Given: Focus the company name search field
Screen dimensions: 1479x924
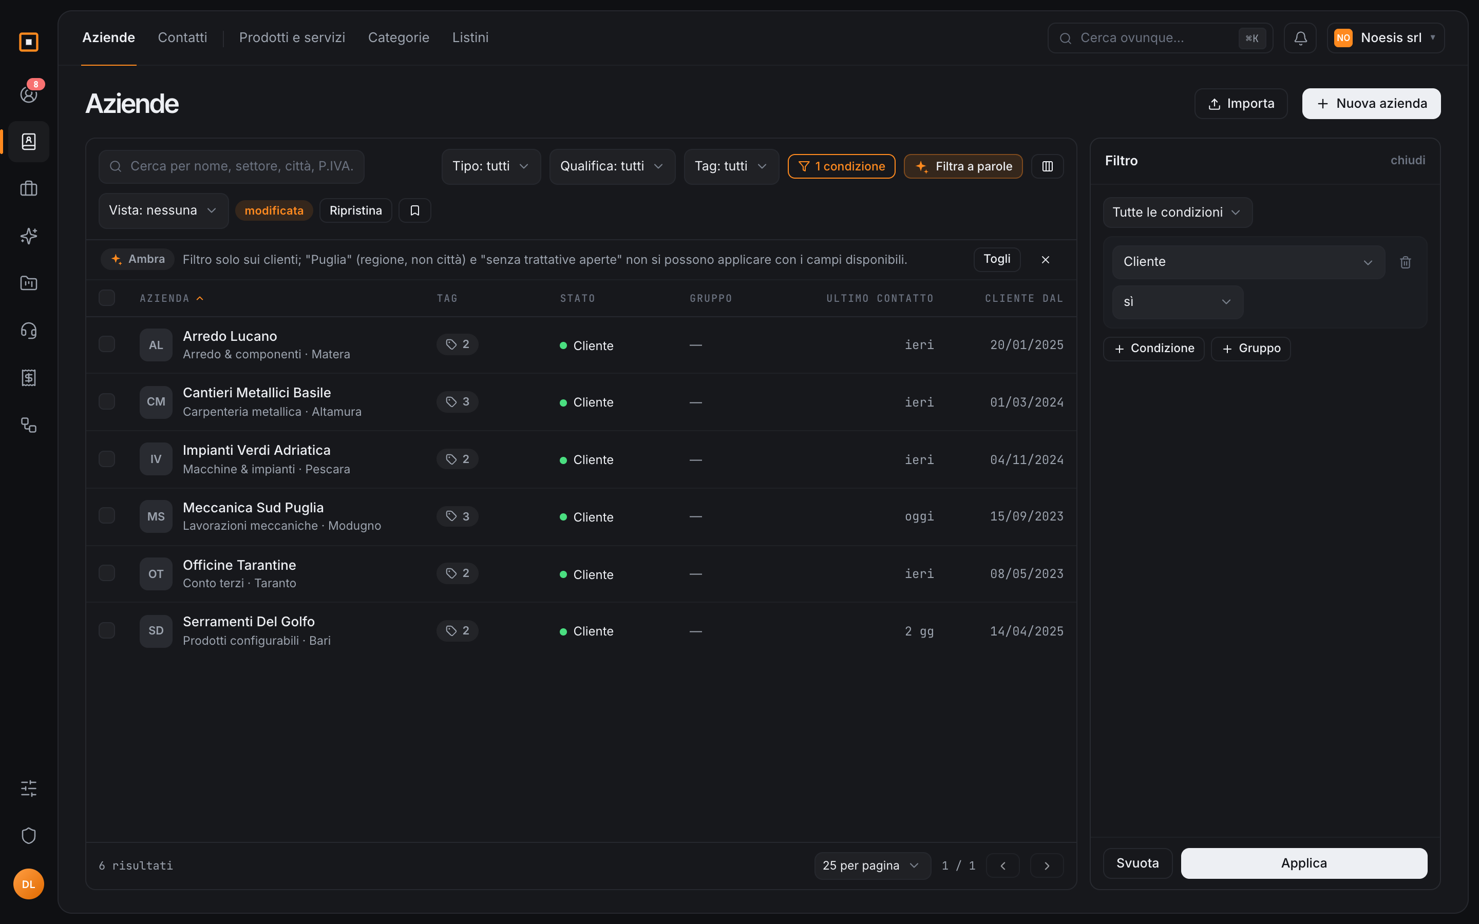Looking at the screenshot, I should tap(231, 166).
